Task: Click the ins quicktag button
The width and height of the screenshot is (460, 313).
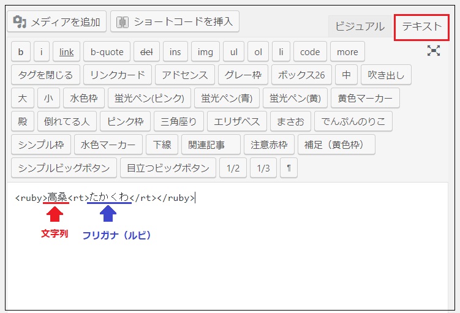Action: point(175,51)
